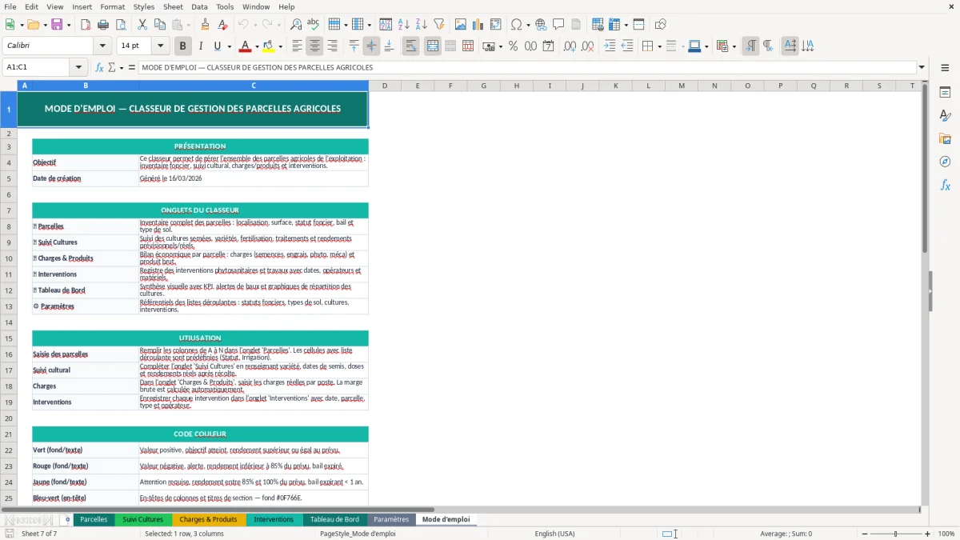This screenshot has width=960, height=540.
Task: Toggle Italic formatting
Action: (200, 46)
